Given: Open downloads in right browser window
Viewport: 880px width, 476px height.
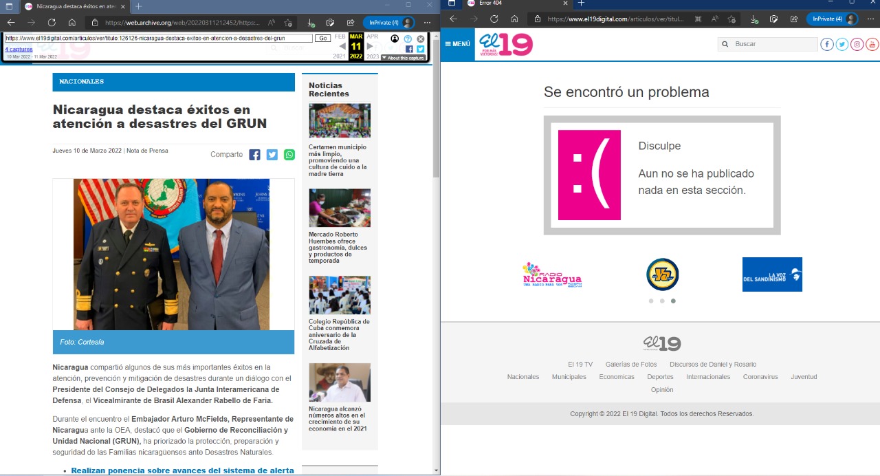Looking at the screenshot, I should click(x=755, y=19).
